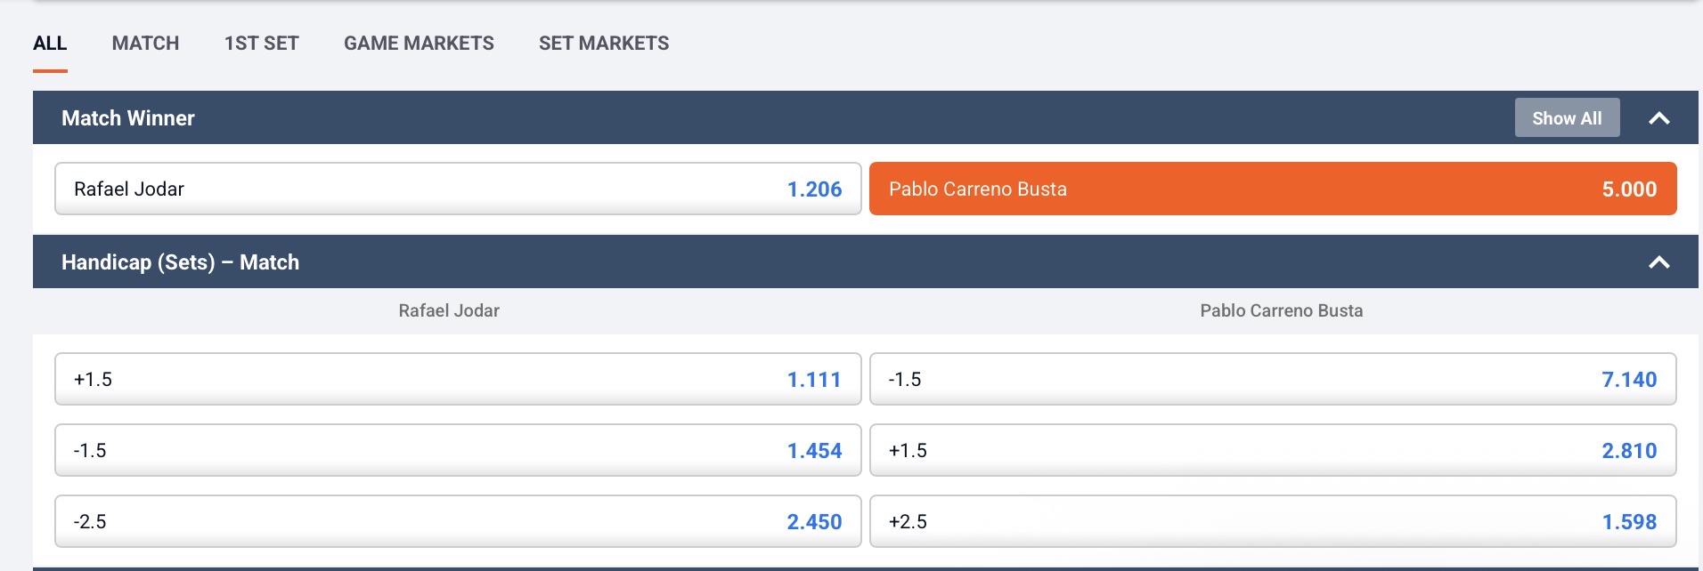Screen dimensions: 1703x571
Task: Click the Show All button
Action: (x=1567, y=117)
